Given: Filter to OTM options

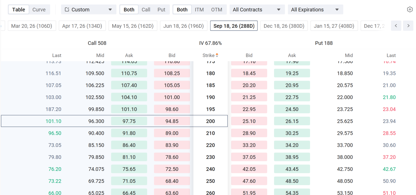Looking at the screenshot, I should point(217,10).
